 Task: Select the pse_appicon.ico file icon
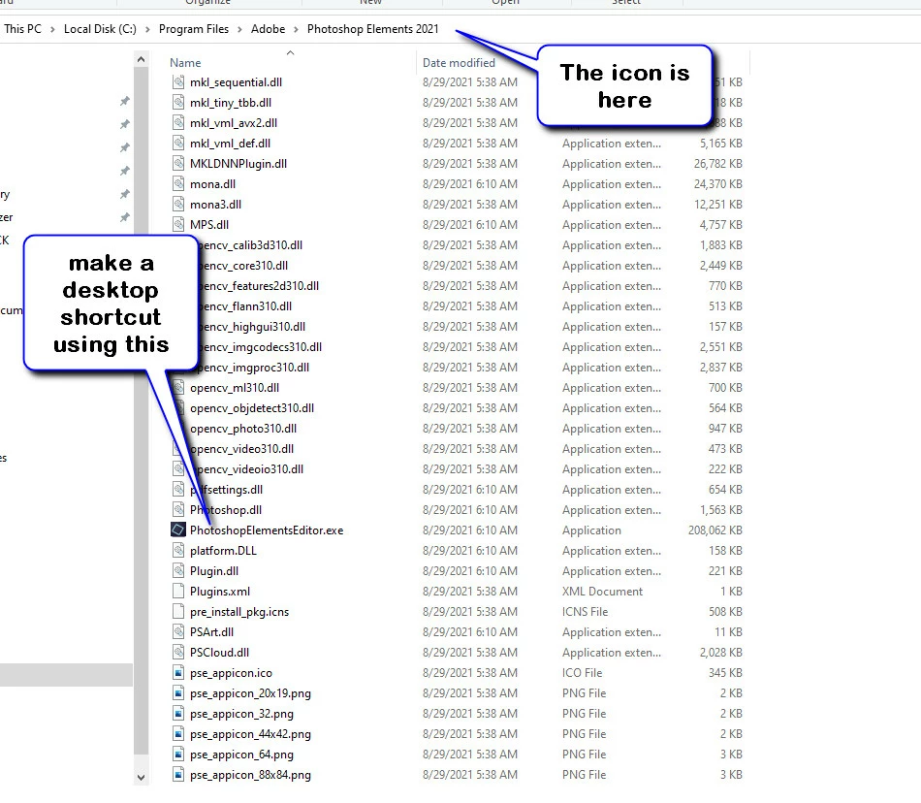(x=178, y=673)
